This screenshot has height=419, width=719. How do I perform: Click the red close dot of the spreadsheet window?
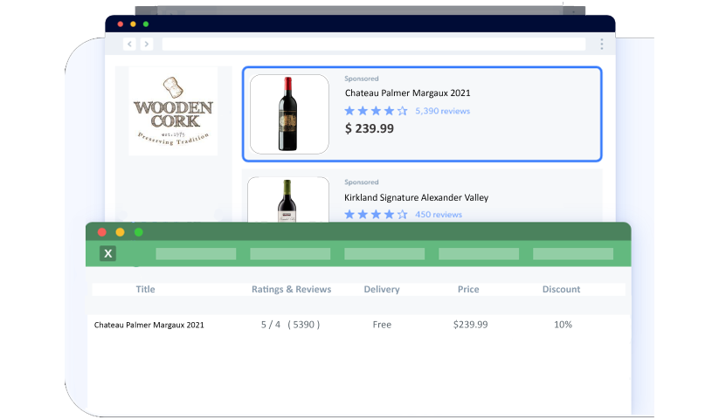[102, 232]
